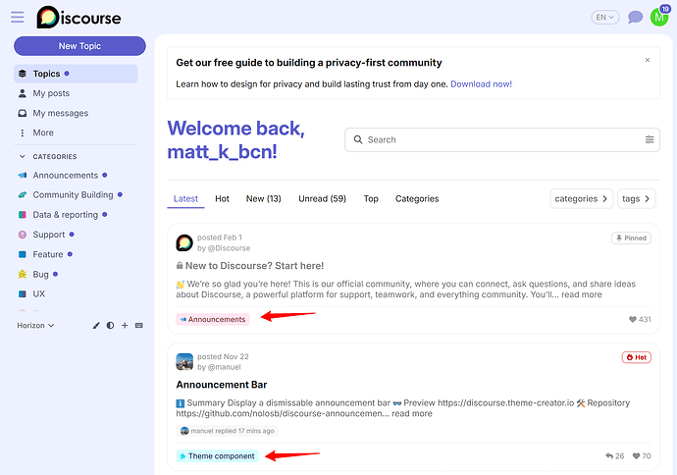Open manuel replied 17 mins ago
This screenshot has width=677, height=475.
click(227, 431)
